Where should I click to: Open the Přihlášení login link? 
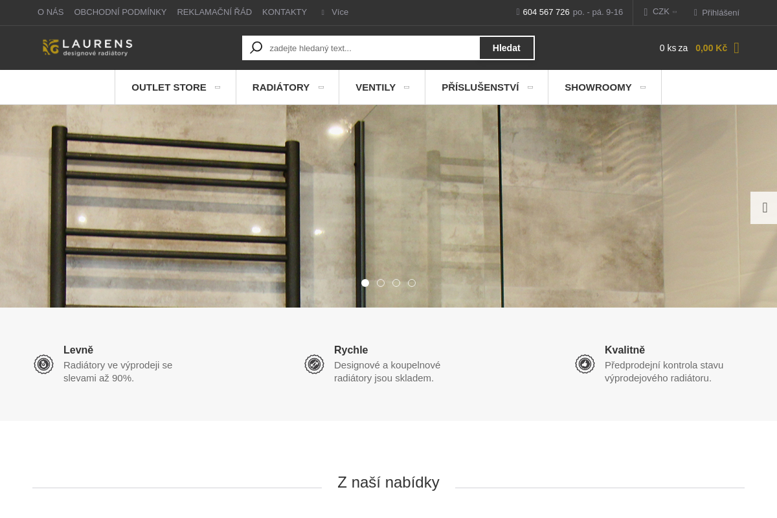coord(721,12)
